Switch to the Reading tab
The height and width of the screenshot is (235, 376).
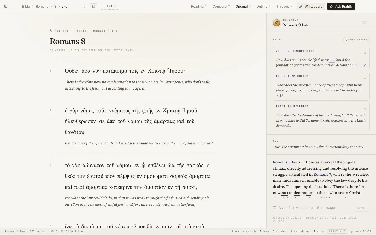click(199, 6)
